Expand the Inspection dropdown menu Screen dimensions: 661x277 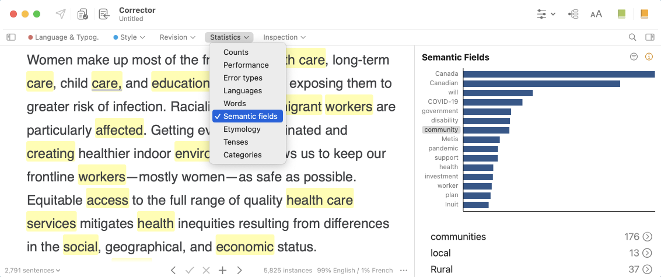(x=284, y=37)
